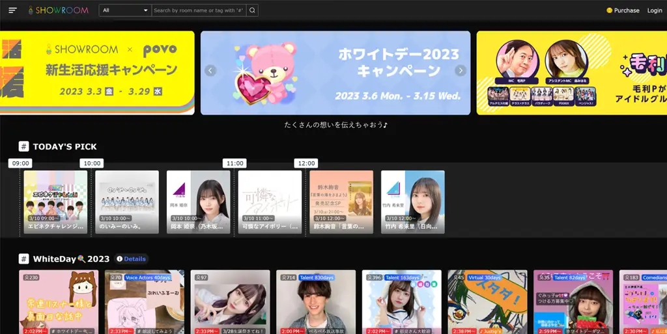Click the 45 viewer count badge

tap(459, 277)
